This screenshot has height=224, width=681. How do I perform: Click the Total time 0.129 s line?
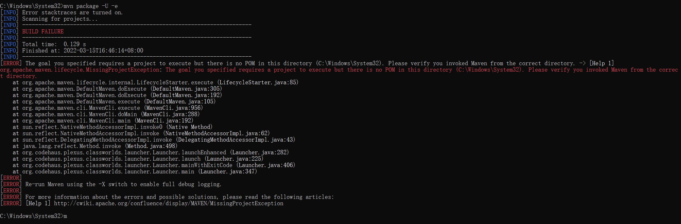(54, 44)
